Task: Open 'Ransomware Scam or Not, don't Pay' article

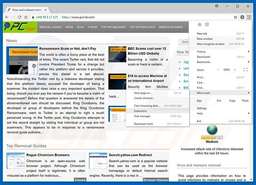Action: pyautogui.click(x=68, y=49)
